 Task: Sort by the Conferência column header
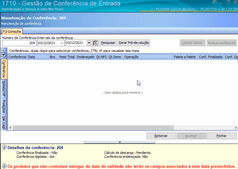pos(18,57)
